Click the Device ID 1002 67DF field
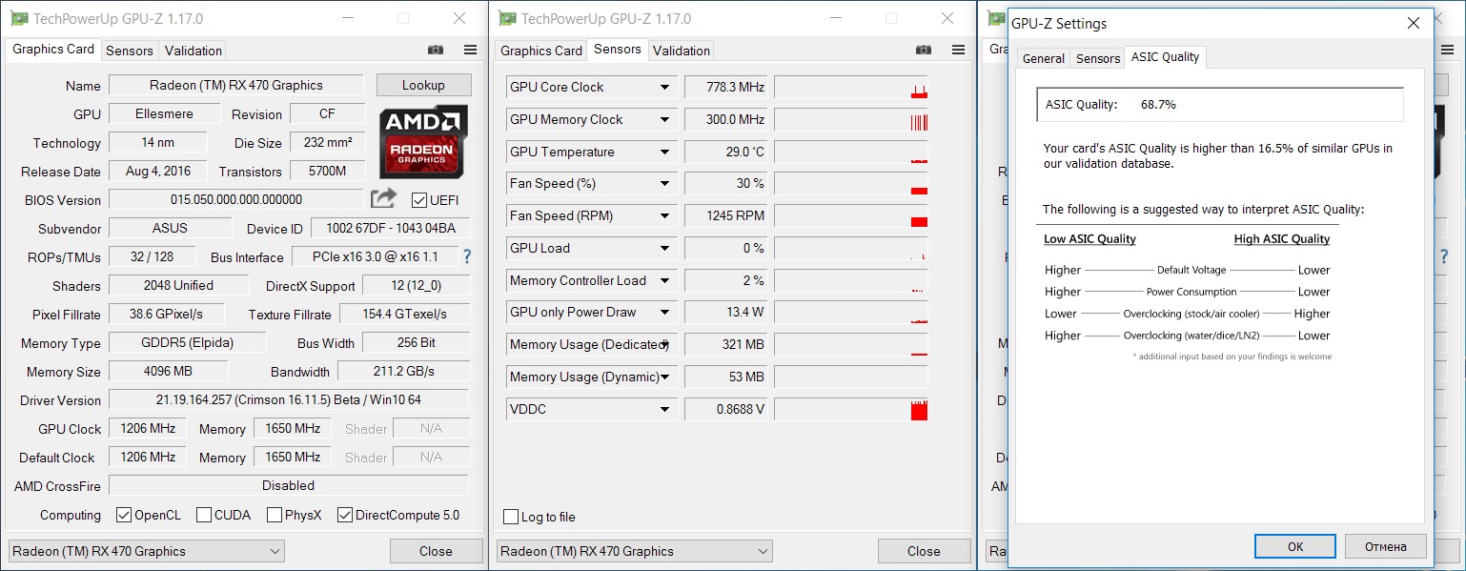This screenshot has width=1466, height=571. point(391,228)
